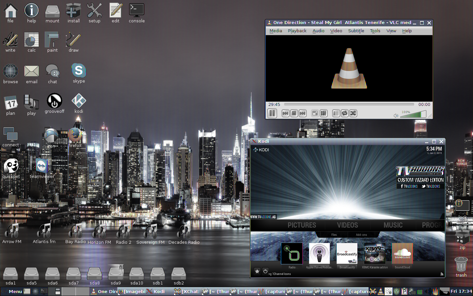The image size is (473, 296).
Task: Open VLC extended settings equalizer icon
Action: tap(323, 113)
